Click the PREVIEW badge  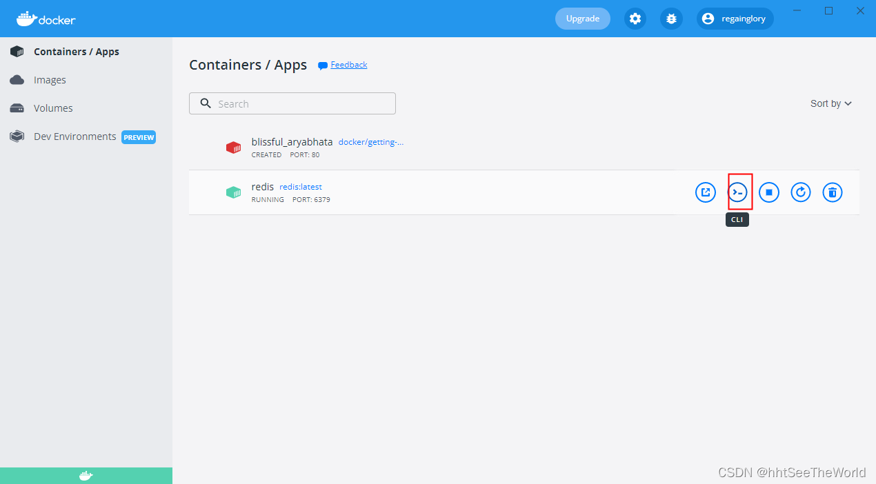pyautogui.click(x=139, y=137)
